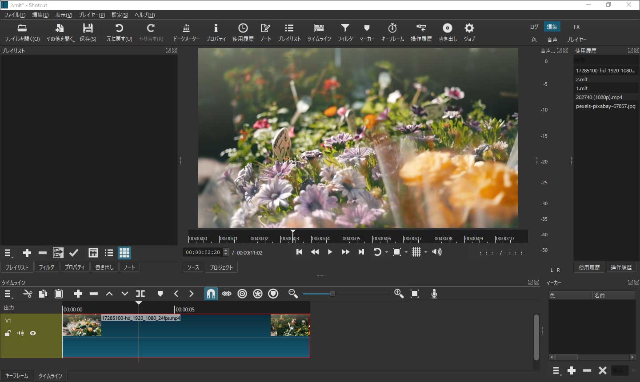
Task: Open プレイヤー menu
Action: 92,15
